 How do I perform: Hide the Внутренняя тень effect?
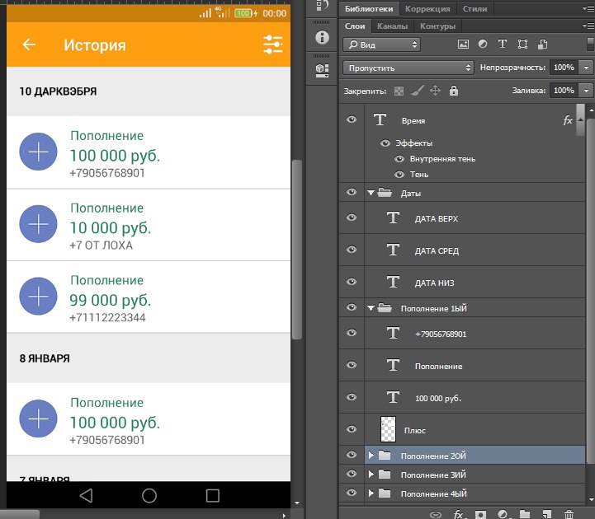pyautogui.click(x=400, y=159)
